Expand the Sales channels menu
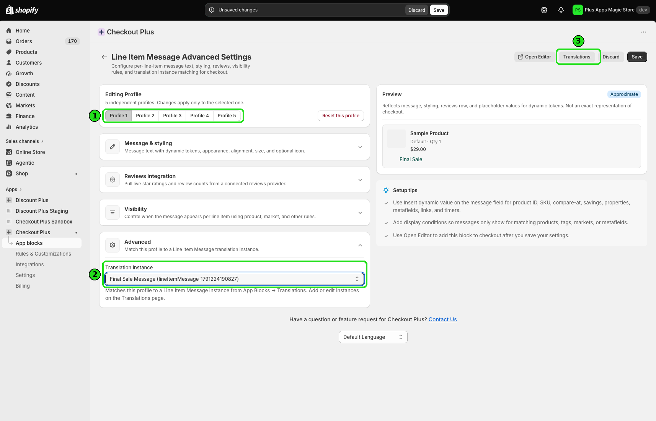The image size is (656, 421). pyautogui.click(x=25, y=141)
